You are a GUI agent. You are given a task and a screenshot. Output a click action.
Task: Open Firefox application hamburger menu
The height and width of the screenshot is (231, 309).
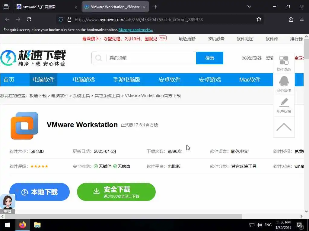coord(302,19)
